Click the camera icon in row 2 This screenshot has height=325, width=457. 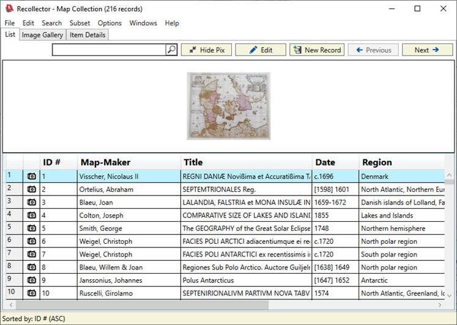pyautogui.click(x=31, y=189)
